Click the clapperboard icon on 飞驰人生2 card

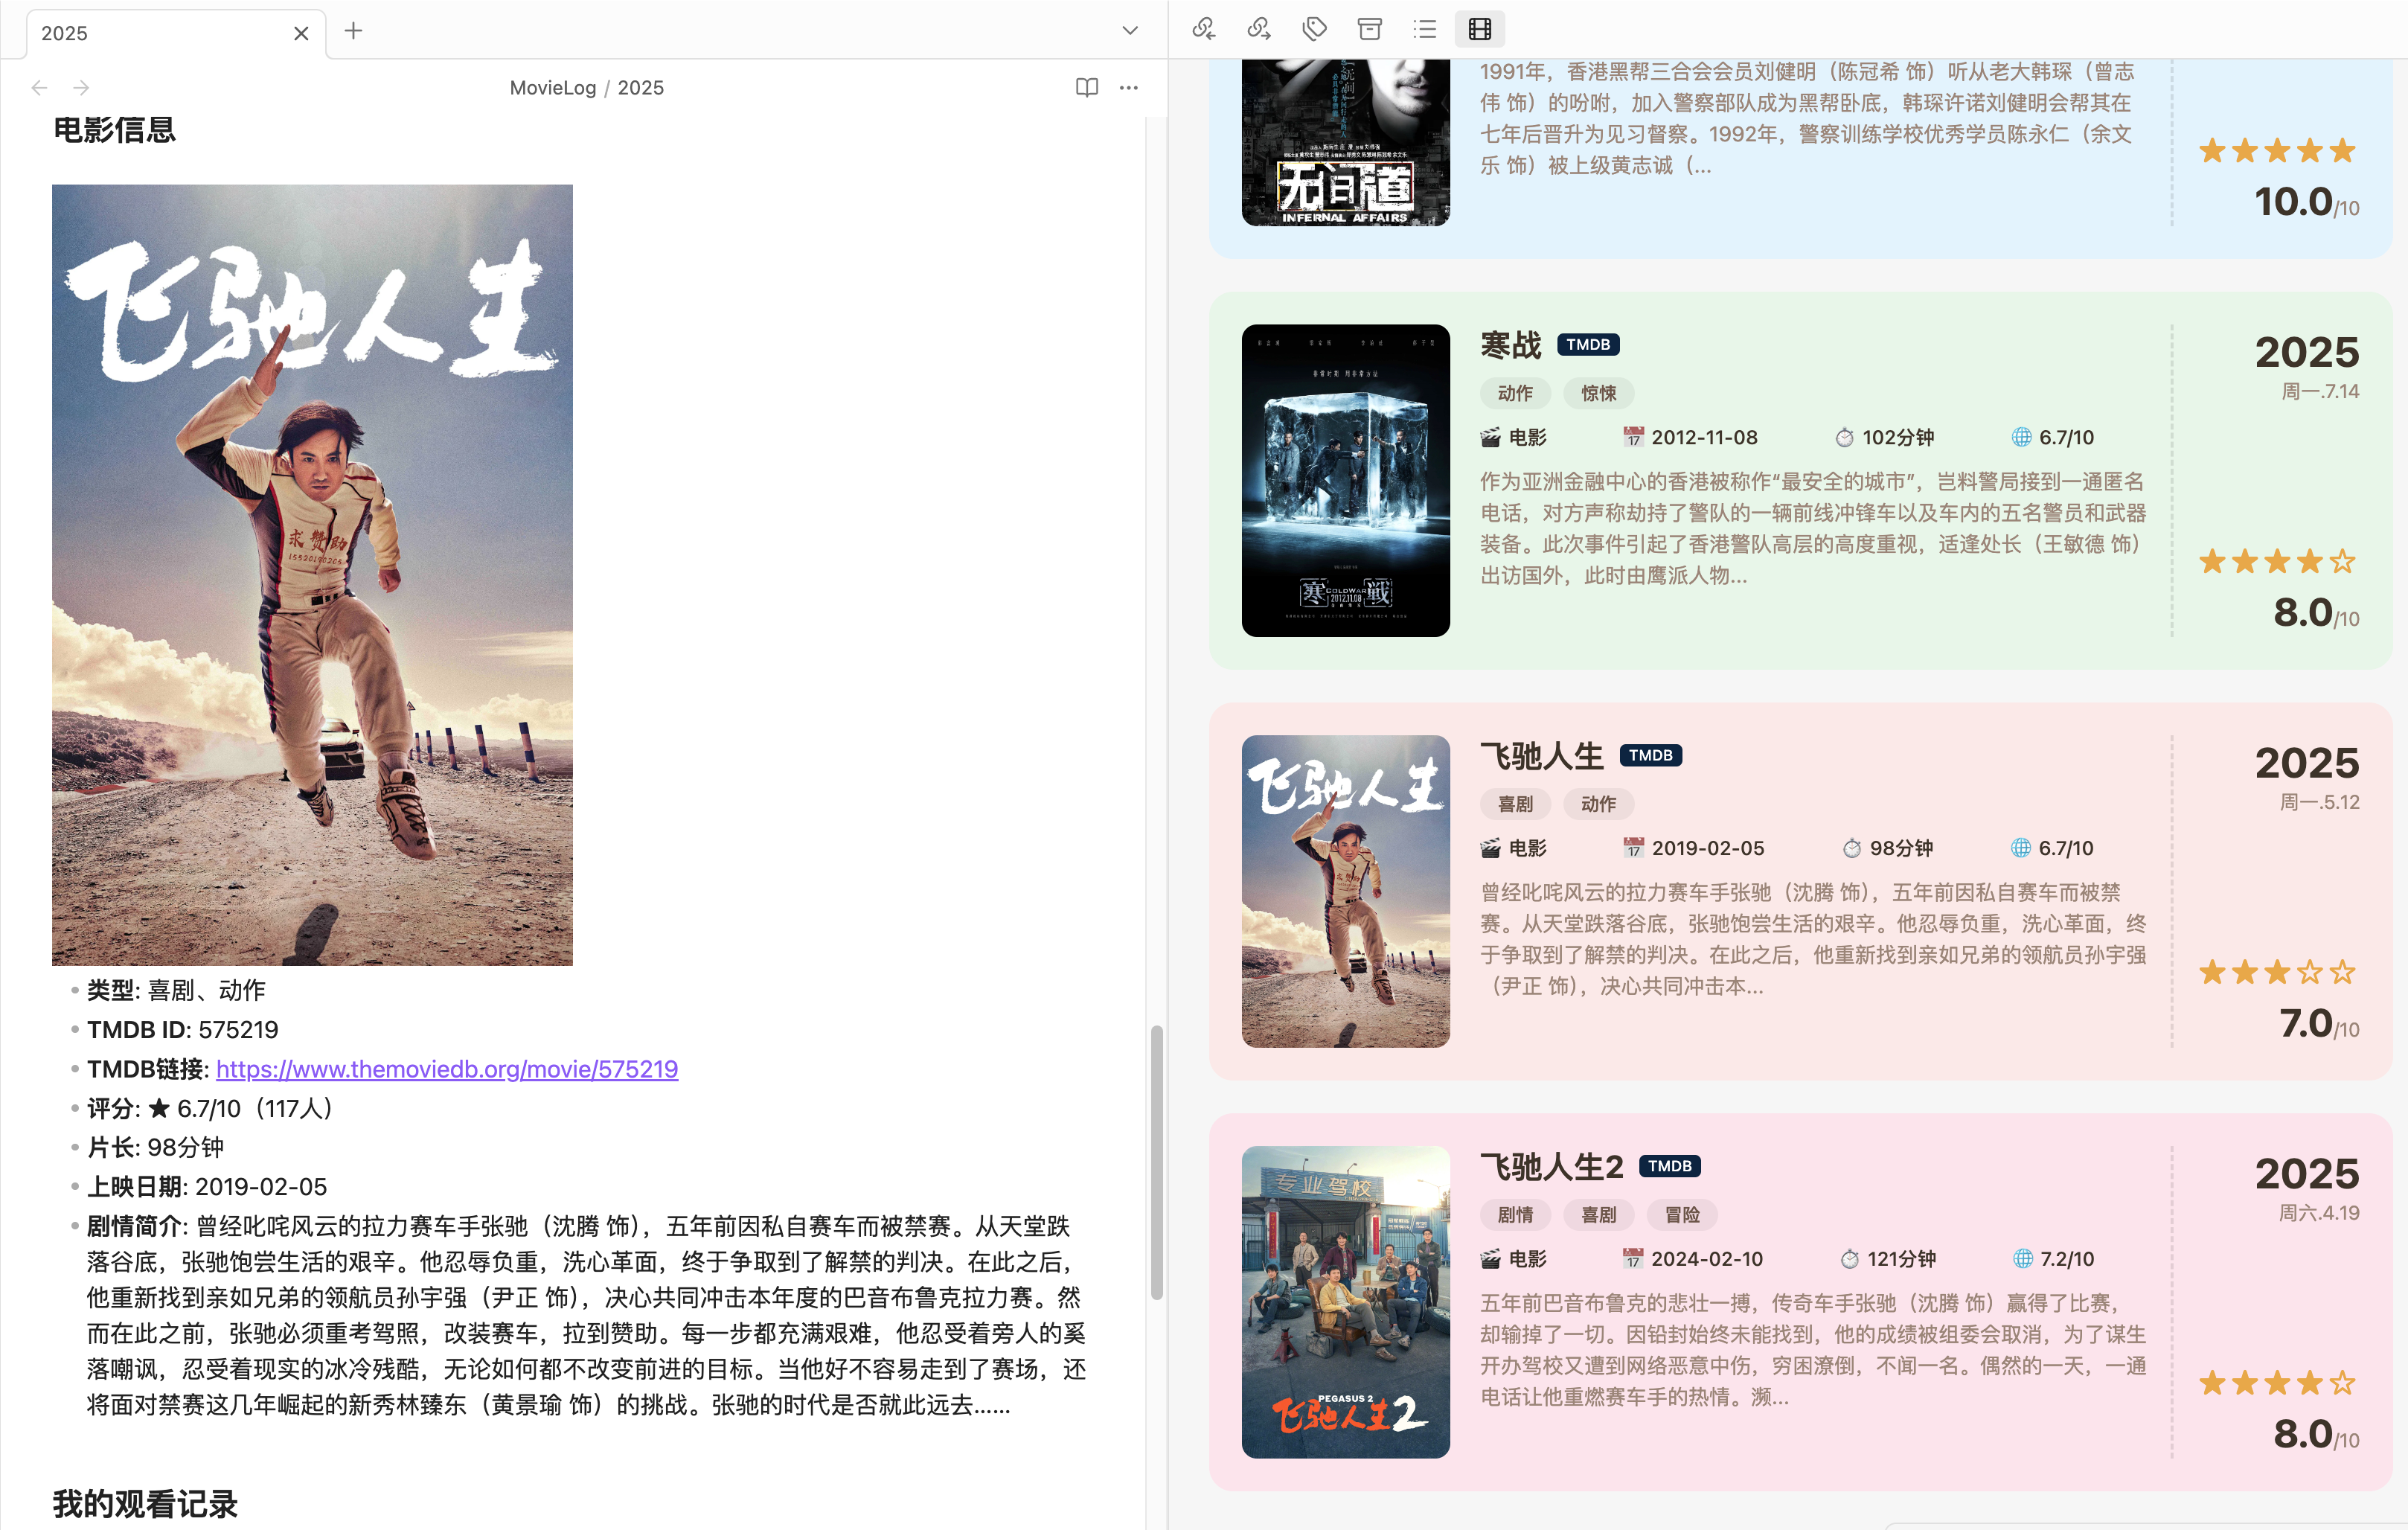1490,1259
